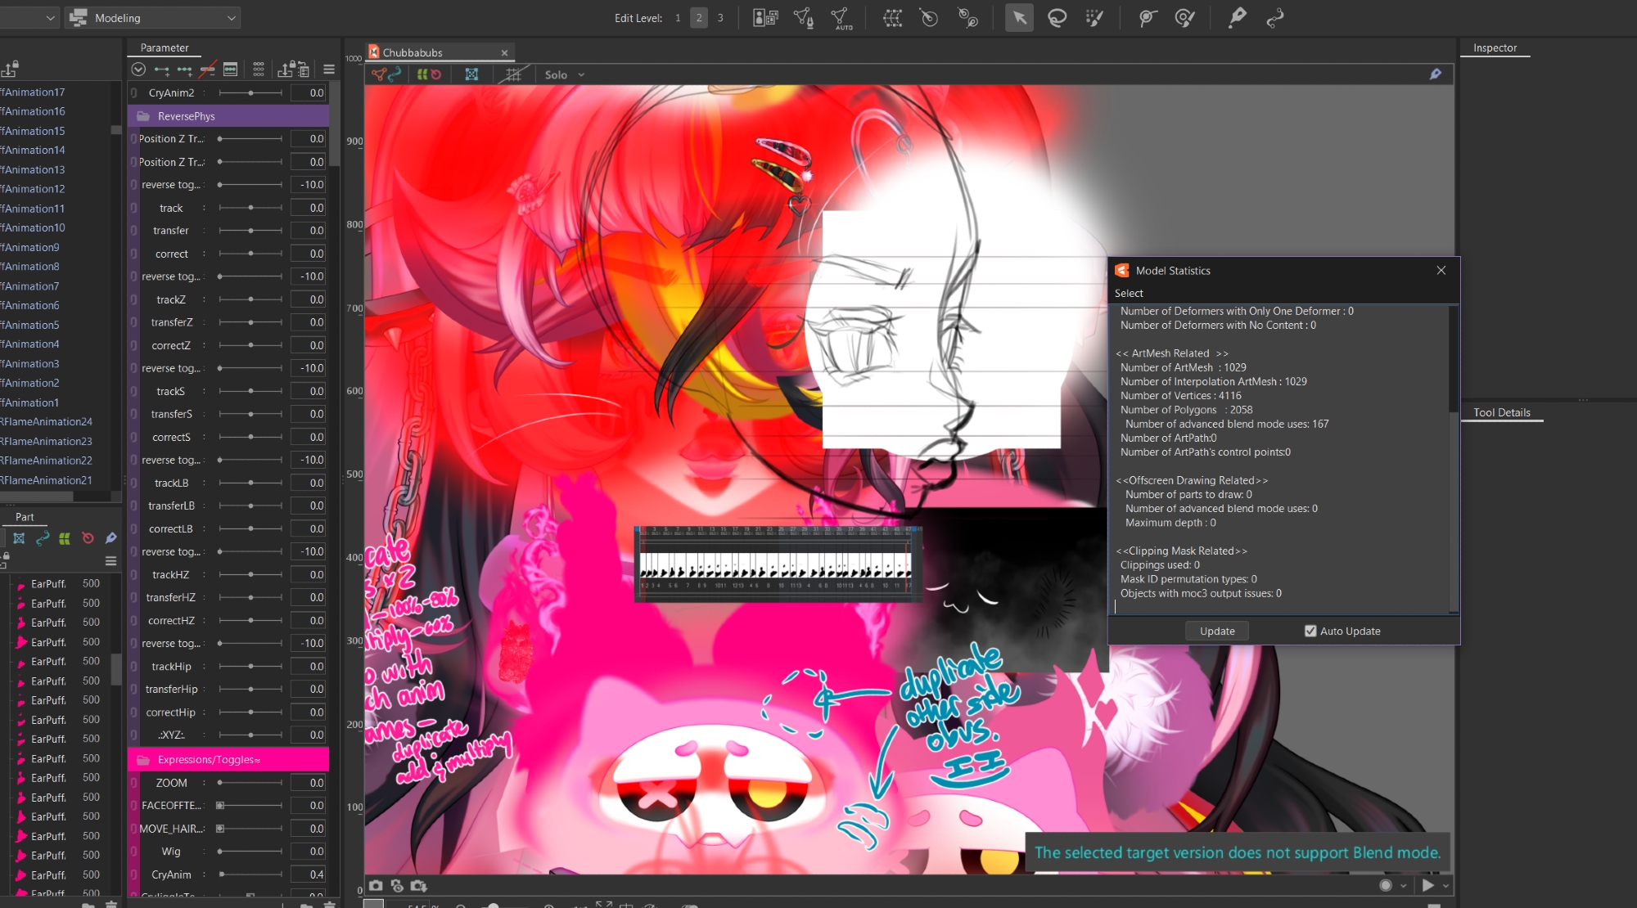Create a warp deformer
The width and height of the screenshot is (1637, 908).
892,18
